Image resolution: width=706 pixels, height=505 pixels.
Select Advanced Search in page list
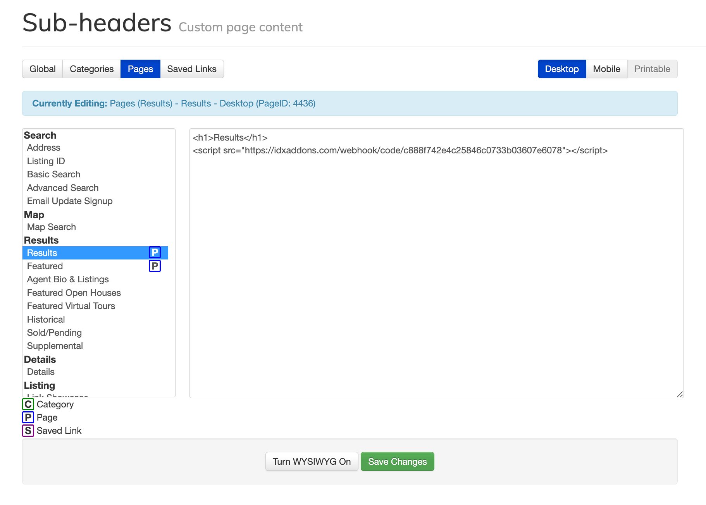tap(63, 188)
